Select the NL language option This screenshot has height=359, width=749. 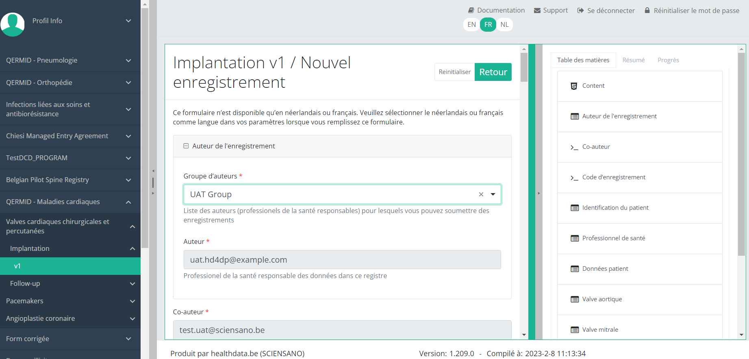tap(504, 24)
